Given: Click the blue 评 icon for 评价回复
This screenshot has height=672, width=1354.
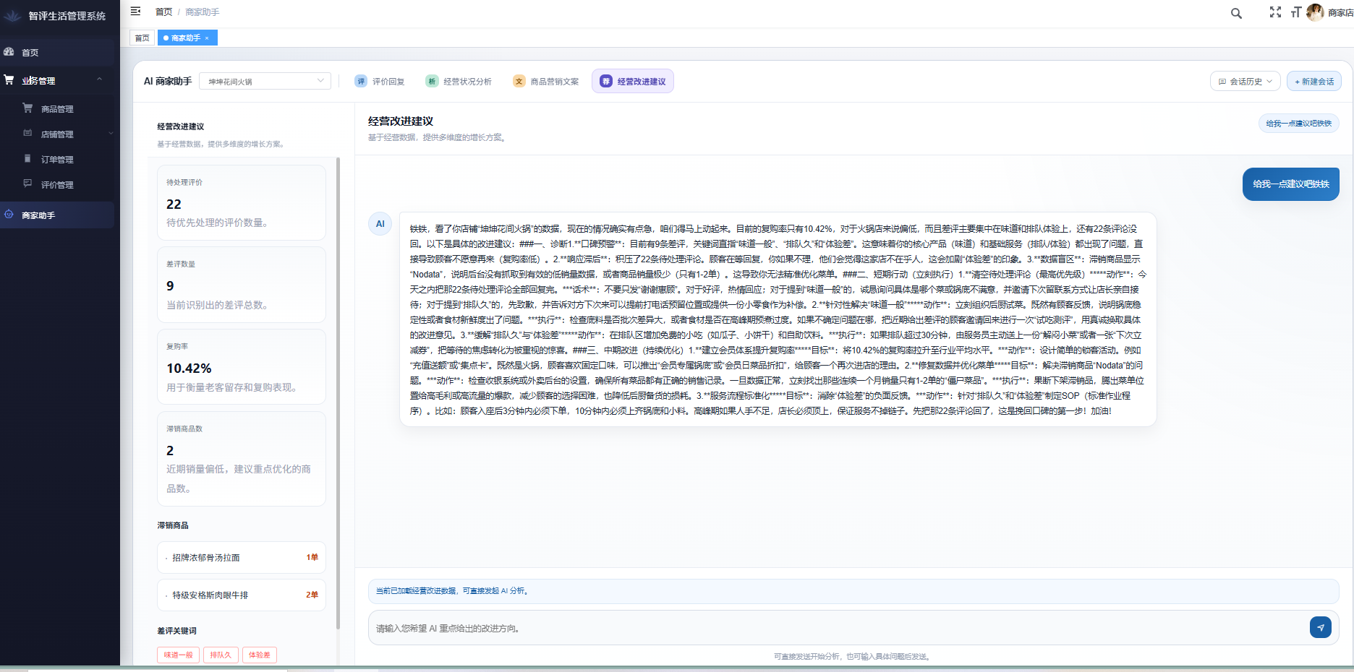Looking at the screenshot, I should pyautogui.click(x=360, y=81).
